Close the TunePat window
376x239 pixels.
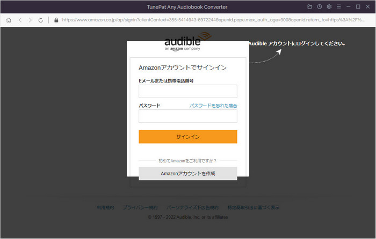click(x=367, y=7)
